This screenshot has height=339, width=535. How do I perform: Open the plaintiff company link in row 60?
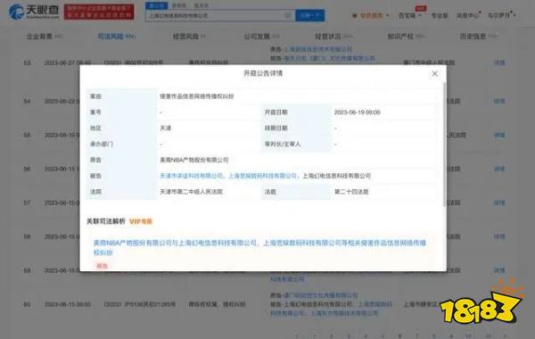coord(321,295)
